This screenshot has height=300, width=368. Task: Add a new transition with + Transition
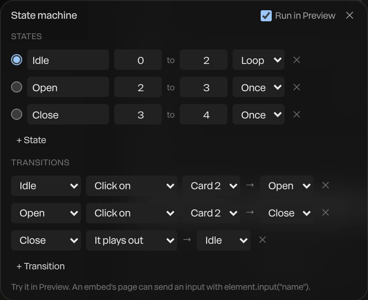click(40, 266)
